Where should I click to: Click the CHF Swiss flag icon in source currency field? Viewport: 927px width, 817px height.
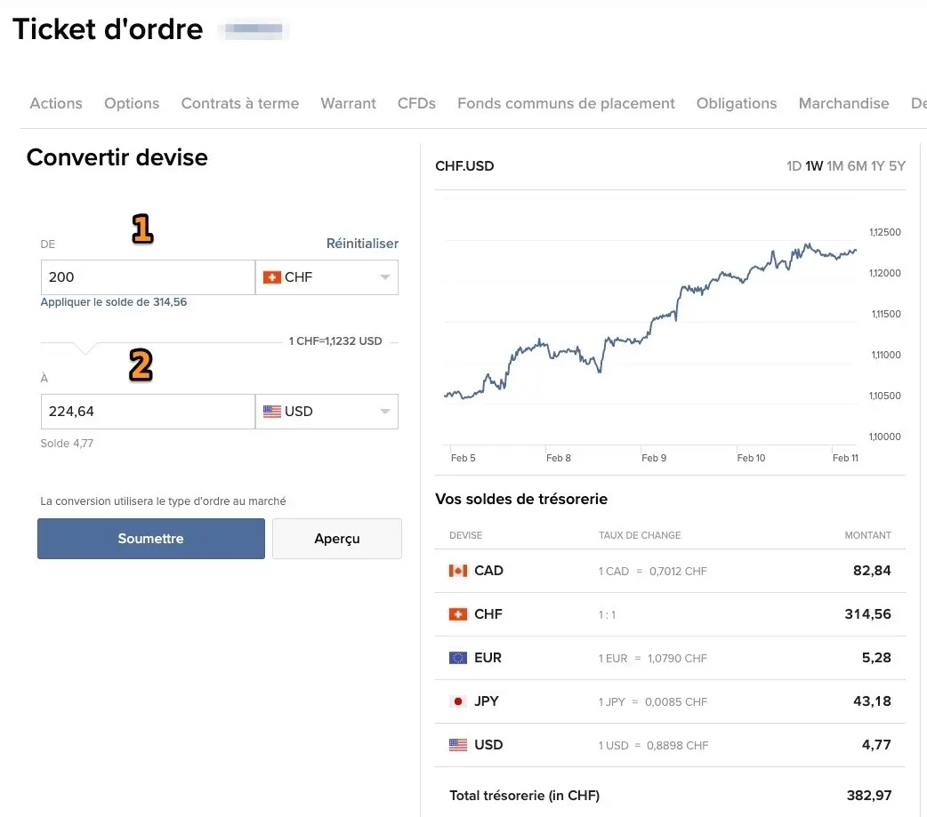point(272,276)
